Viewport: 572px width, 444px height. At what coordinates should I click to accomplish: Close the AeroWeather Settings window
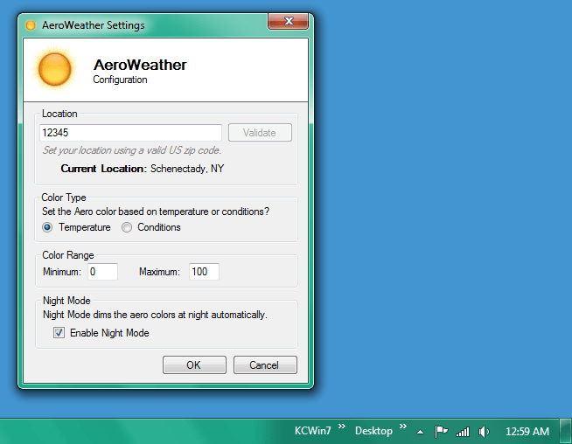(289, 21)
